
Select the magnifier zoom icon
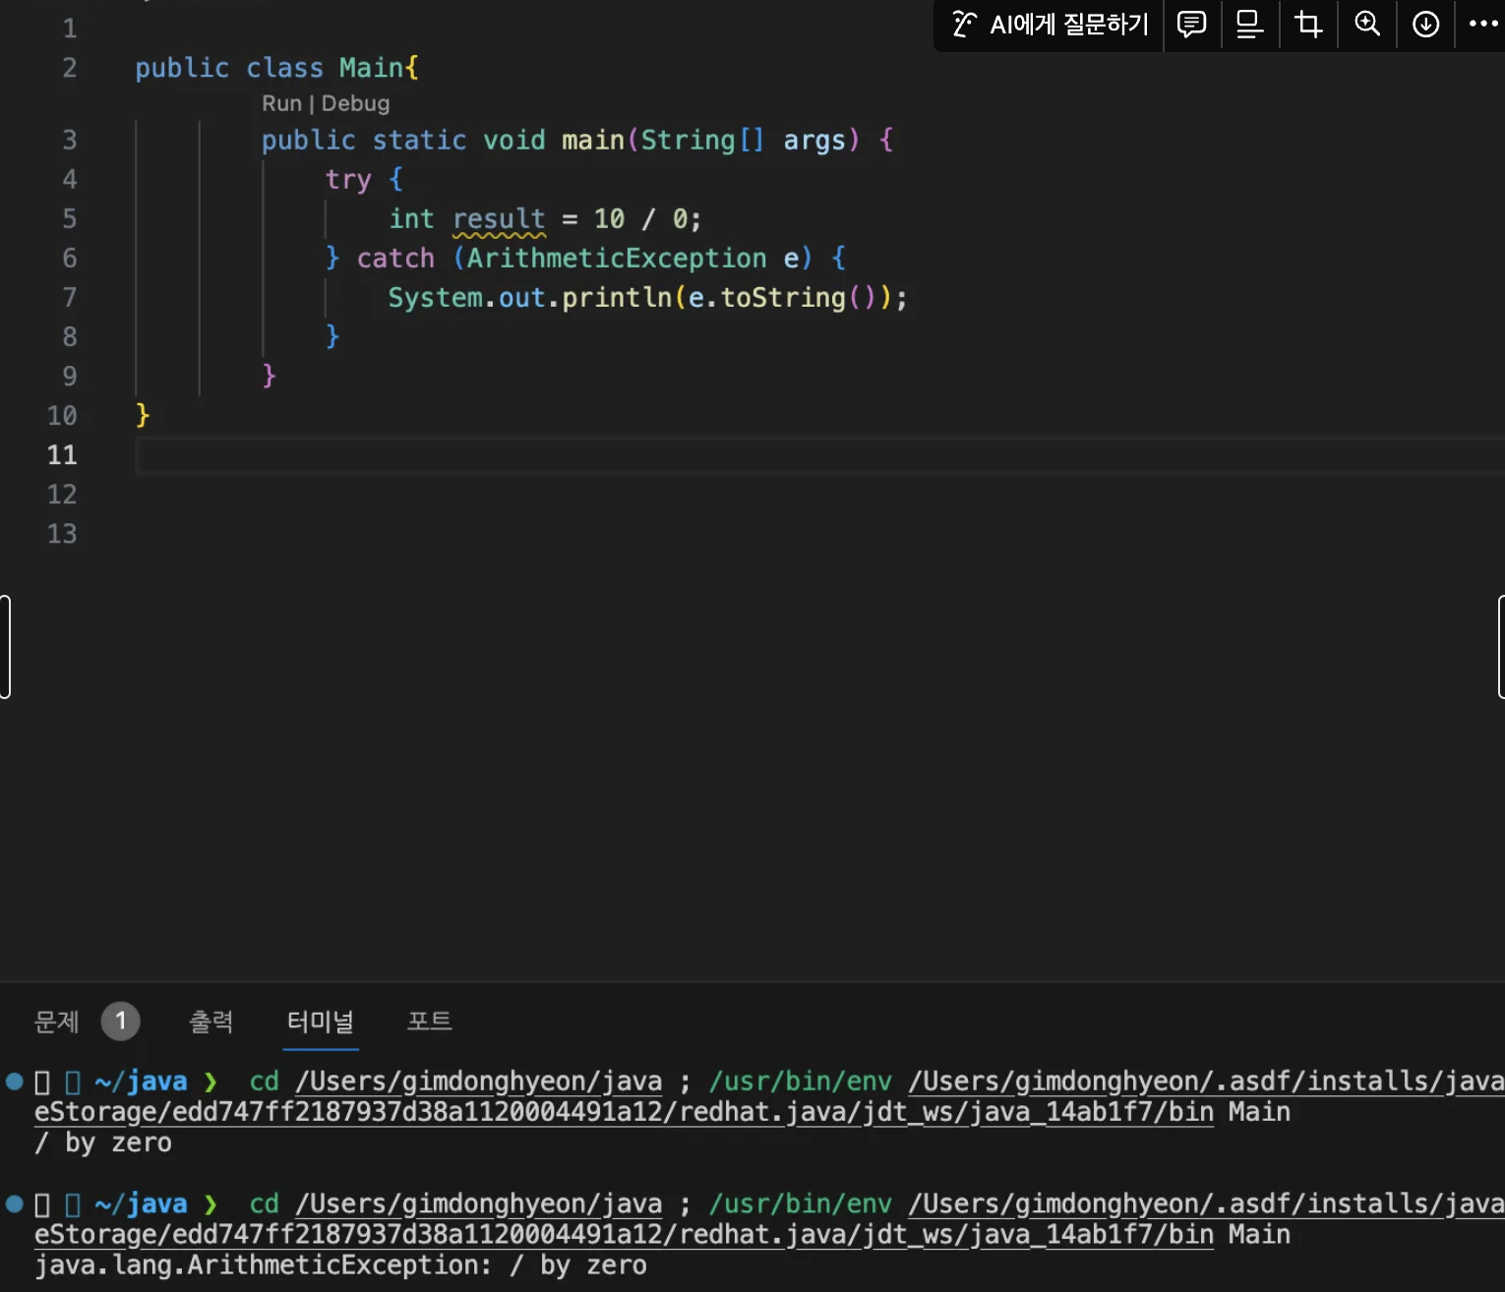coord(1366,26)
